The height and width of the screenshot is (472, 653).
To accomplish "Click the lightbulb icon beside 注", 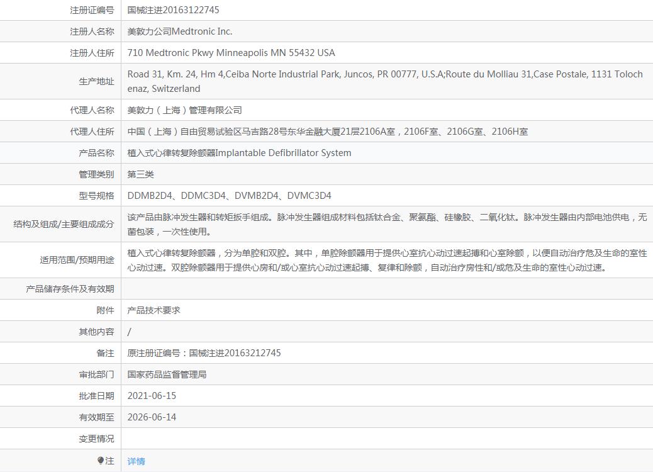I will coord(101,461).
